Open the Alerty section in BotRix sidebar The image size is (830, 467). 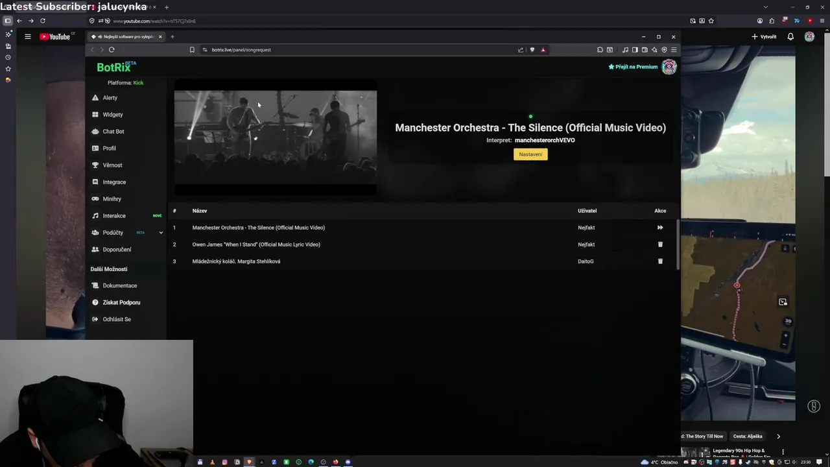click(x=110, y=98)
